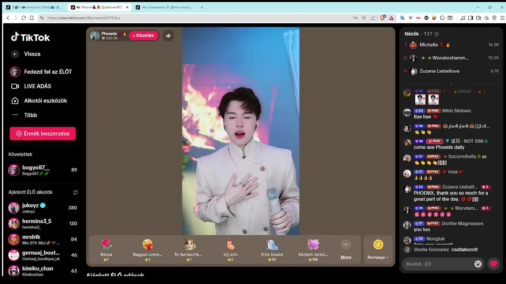Viewport: 506px width, 284px height.
Task: Click SocorroKelly's chat username
Action: (x=462, y=157)
